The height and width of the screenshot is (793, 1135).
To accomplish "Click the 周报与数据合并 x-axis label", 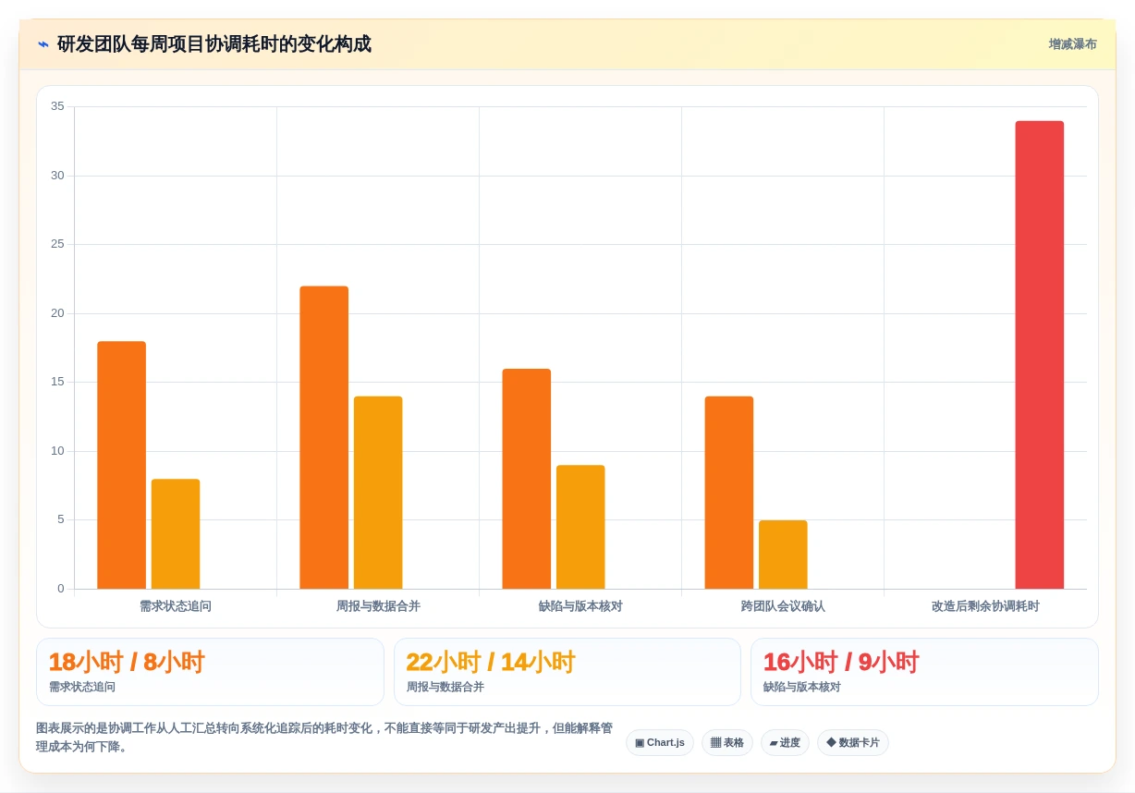I will coord(378,606).
